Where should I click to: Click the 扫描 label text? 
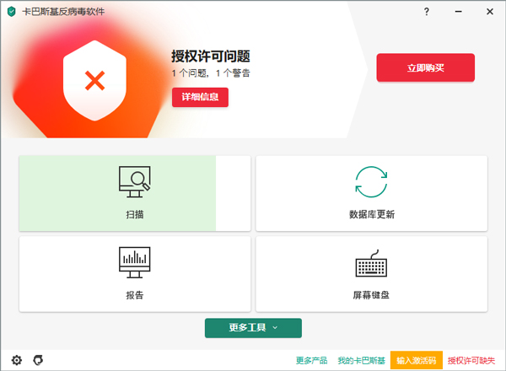(x=135, y=214)
